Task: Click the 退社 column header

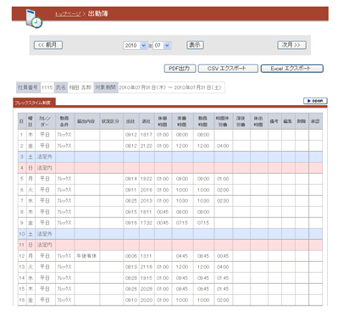Action: tap(147, 121)
